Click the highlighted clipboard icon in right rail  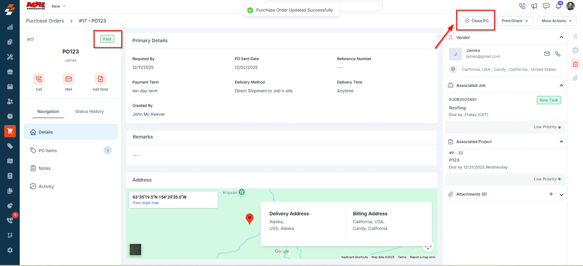[x=575, y=64]
